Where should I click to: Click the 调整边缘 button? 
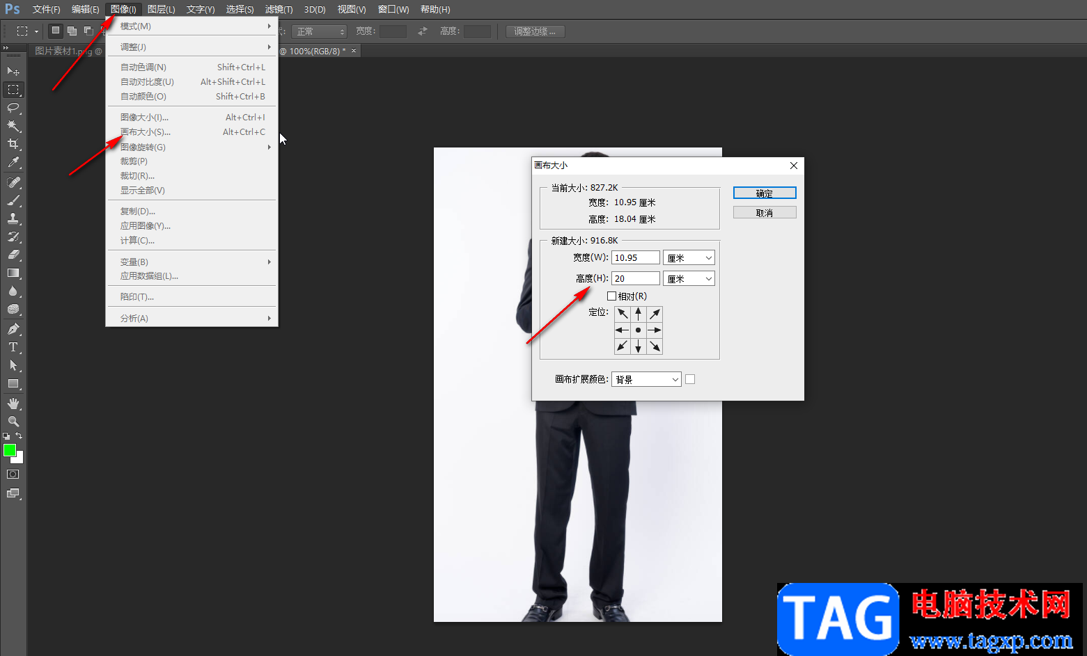pos(535,31)
